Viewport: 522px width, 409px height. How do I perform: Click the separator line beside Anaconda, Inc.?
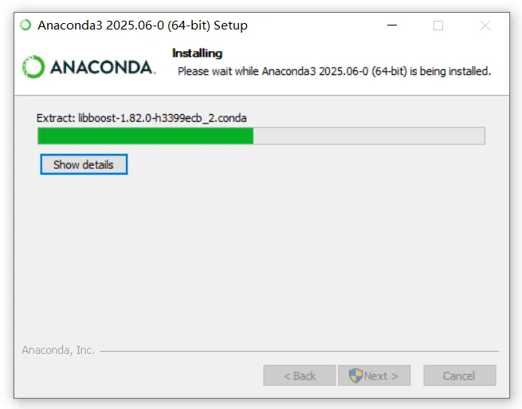click(300, 351)
